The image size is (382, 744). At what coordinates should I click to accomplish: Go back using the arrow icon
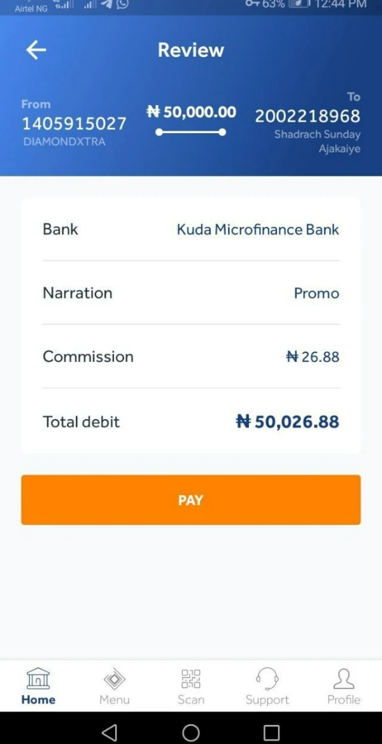click(36, 50)
